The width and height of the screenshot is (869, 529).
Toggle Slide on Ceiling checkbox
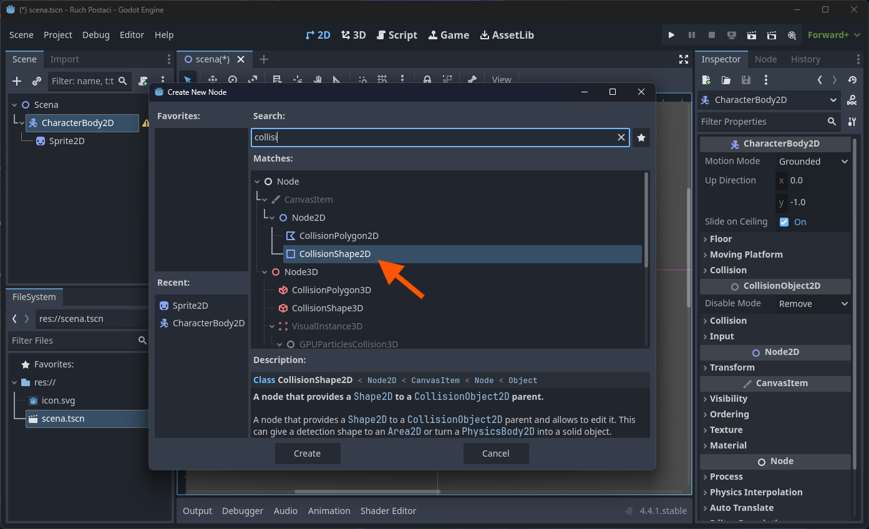click(x=784, y=222)
